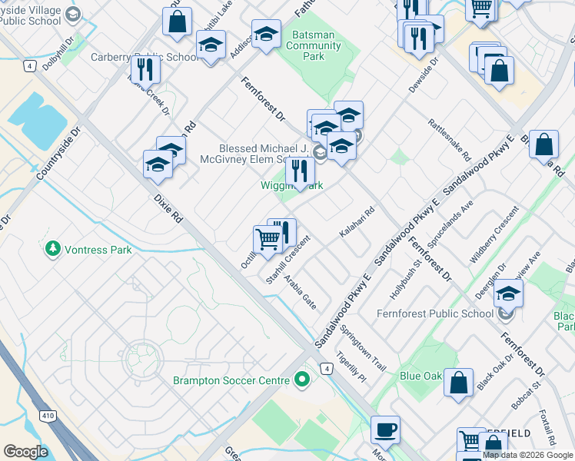This screenshot has height=461, width=575.
Task: Click the Fernforest Public School label
Action: [435, 313]
